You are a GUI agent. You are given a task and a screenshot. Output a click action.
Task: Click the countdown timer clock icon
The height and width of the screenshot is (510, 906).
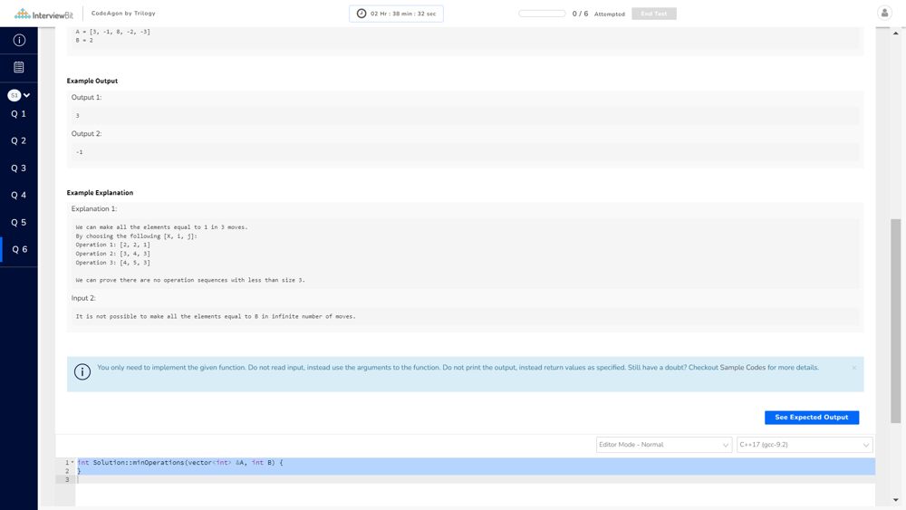click(x=361, y=14)
